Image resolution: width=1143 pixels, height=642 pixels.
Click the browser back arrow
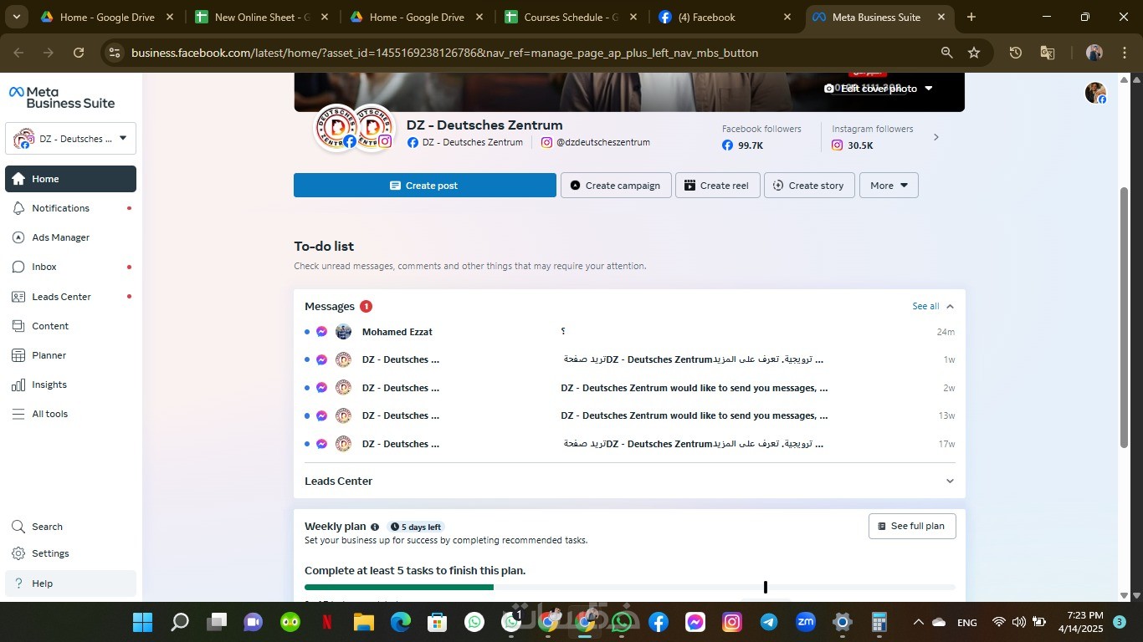coord(19,53)
